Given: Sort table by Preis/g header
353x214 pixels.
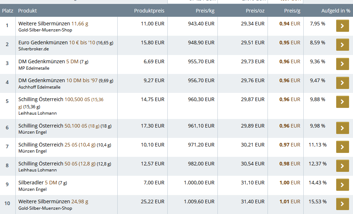Looking at the screenshot, I should click(x=292, y=11).
